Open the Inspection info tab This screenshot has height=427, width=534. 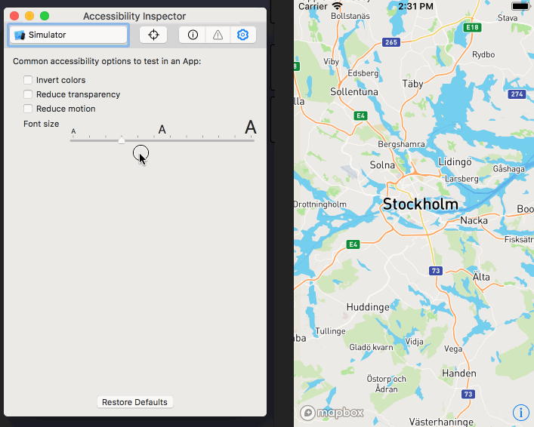pyautogui.click(x=193, y=35)
